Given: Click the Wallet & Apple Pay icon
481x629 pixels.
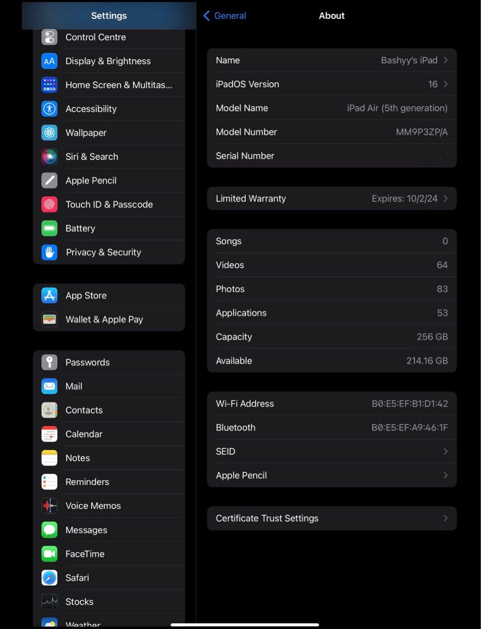Looking at the screenshot, I should [x=49, y=319].
